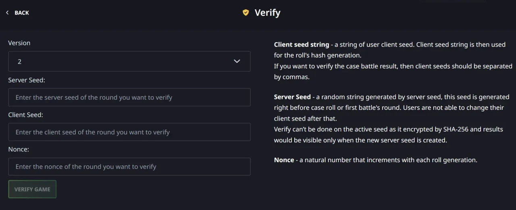Click the sentence mentioning SHA-256 encryption
This screenshot has width=516, height=210.
coord(388,130)
